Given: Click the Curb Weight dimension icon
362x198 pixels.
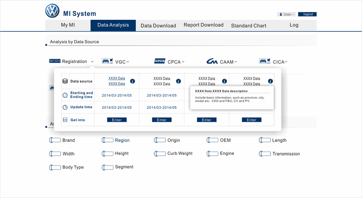Looking at the screenshot, I should coord(160,154).
